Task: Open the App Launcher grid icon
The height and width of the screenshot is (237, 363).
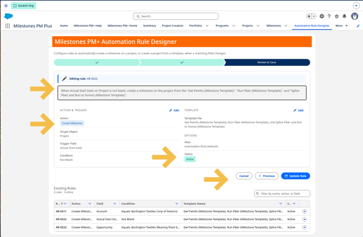Action: pos(8,25)
